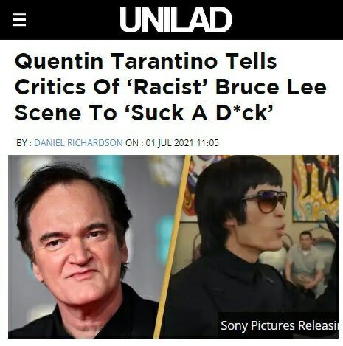Click the article publish date 01 Jul 2021

170,143
